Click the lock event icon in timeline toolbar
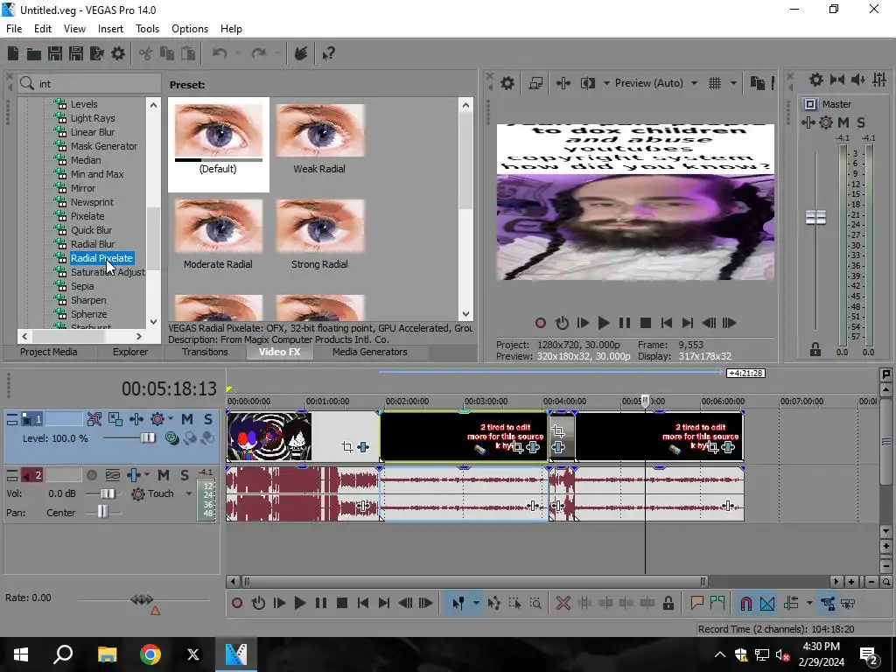The width and height of the screenshot is (896, 672). coord(668,603)
